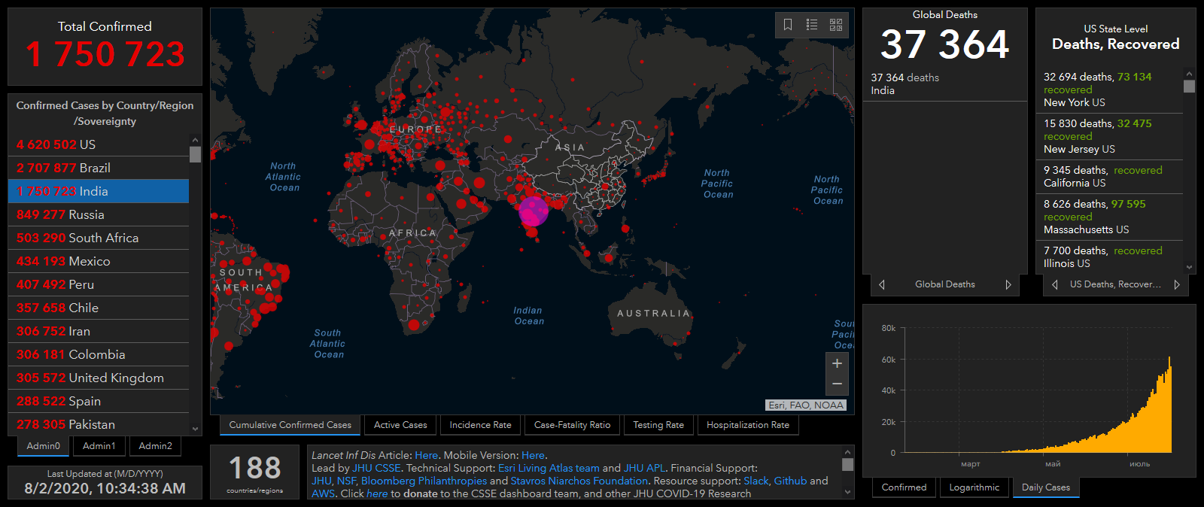Image resolution: width=1204 pixels, height=507 pixels.
Task: Click right arrow beside US Deaths, Recovered
Action: pos(1177,284)
